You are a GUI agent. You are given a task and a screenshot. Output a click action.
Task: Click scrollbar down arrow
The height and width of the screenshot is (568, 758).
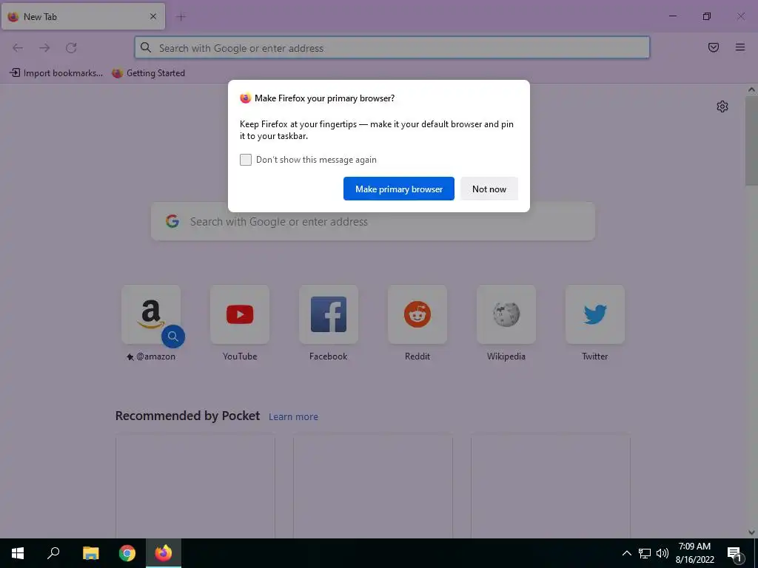point(751,532)
